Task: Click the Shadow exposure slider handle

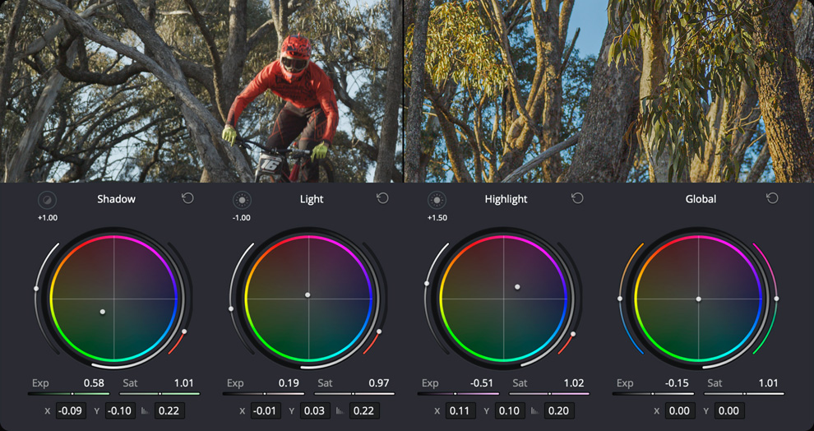Action: coord(73,394)
